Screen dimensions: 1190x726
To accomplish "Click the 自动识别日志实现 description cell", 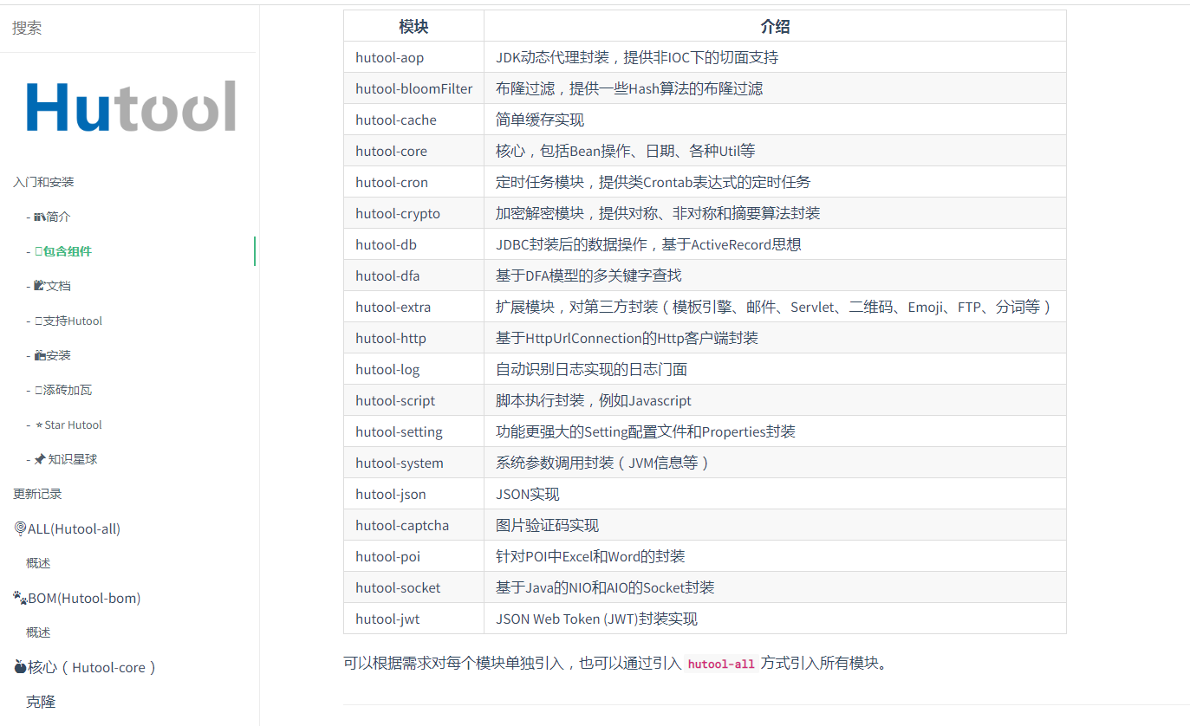I will pos(775,369).
